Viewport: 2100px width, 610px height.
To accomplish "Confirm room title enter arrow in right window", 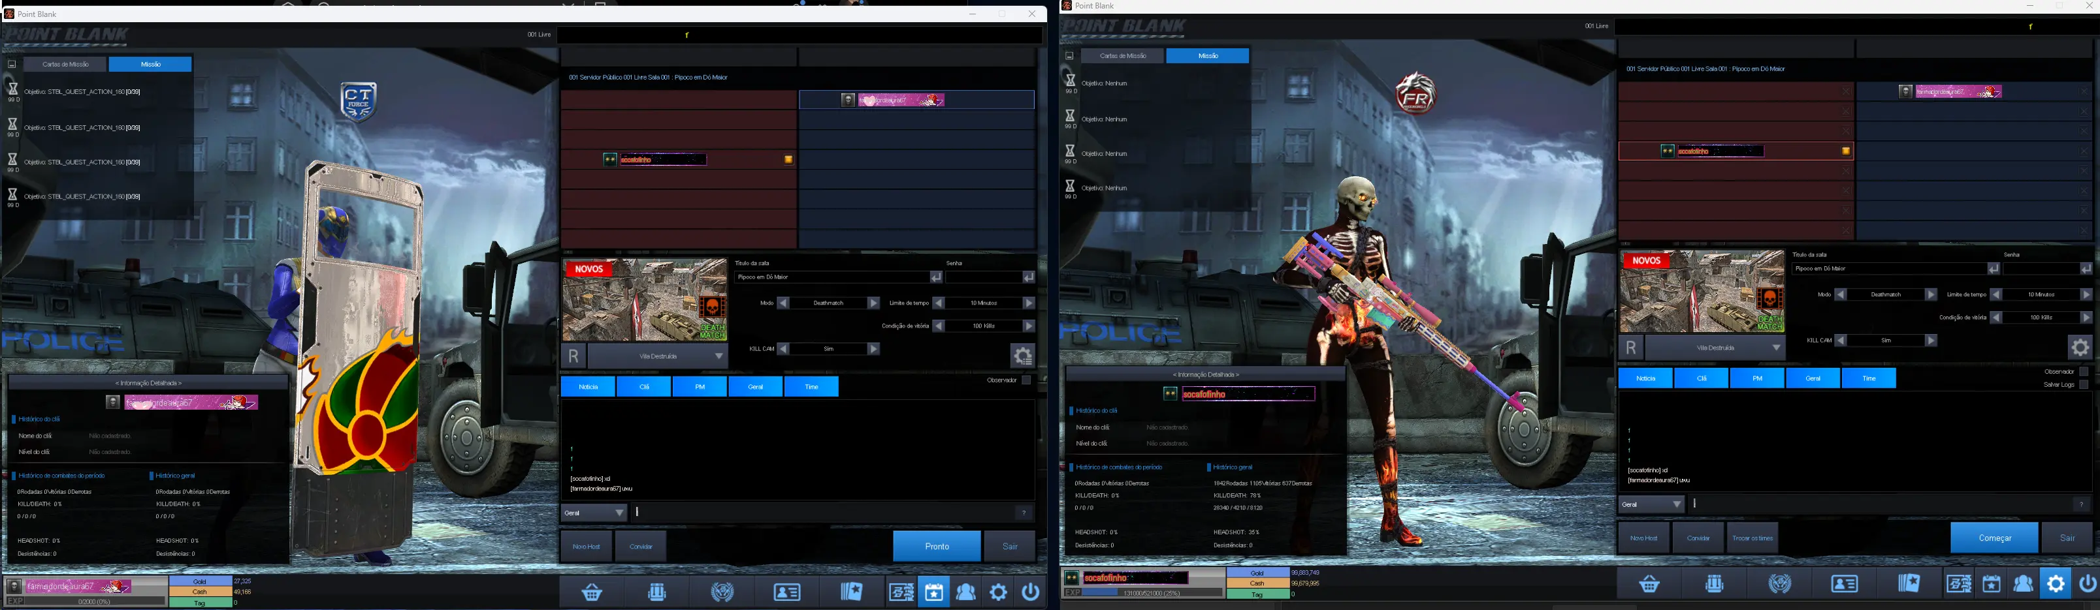I will tap(1994, 269).
